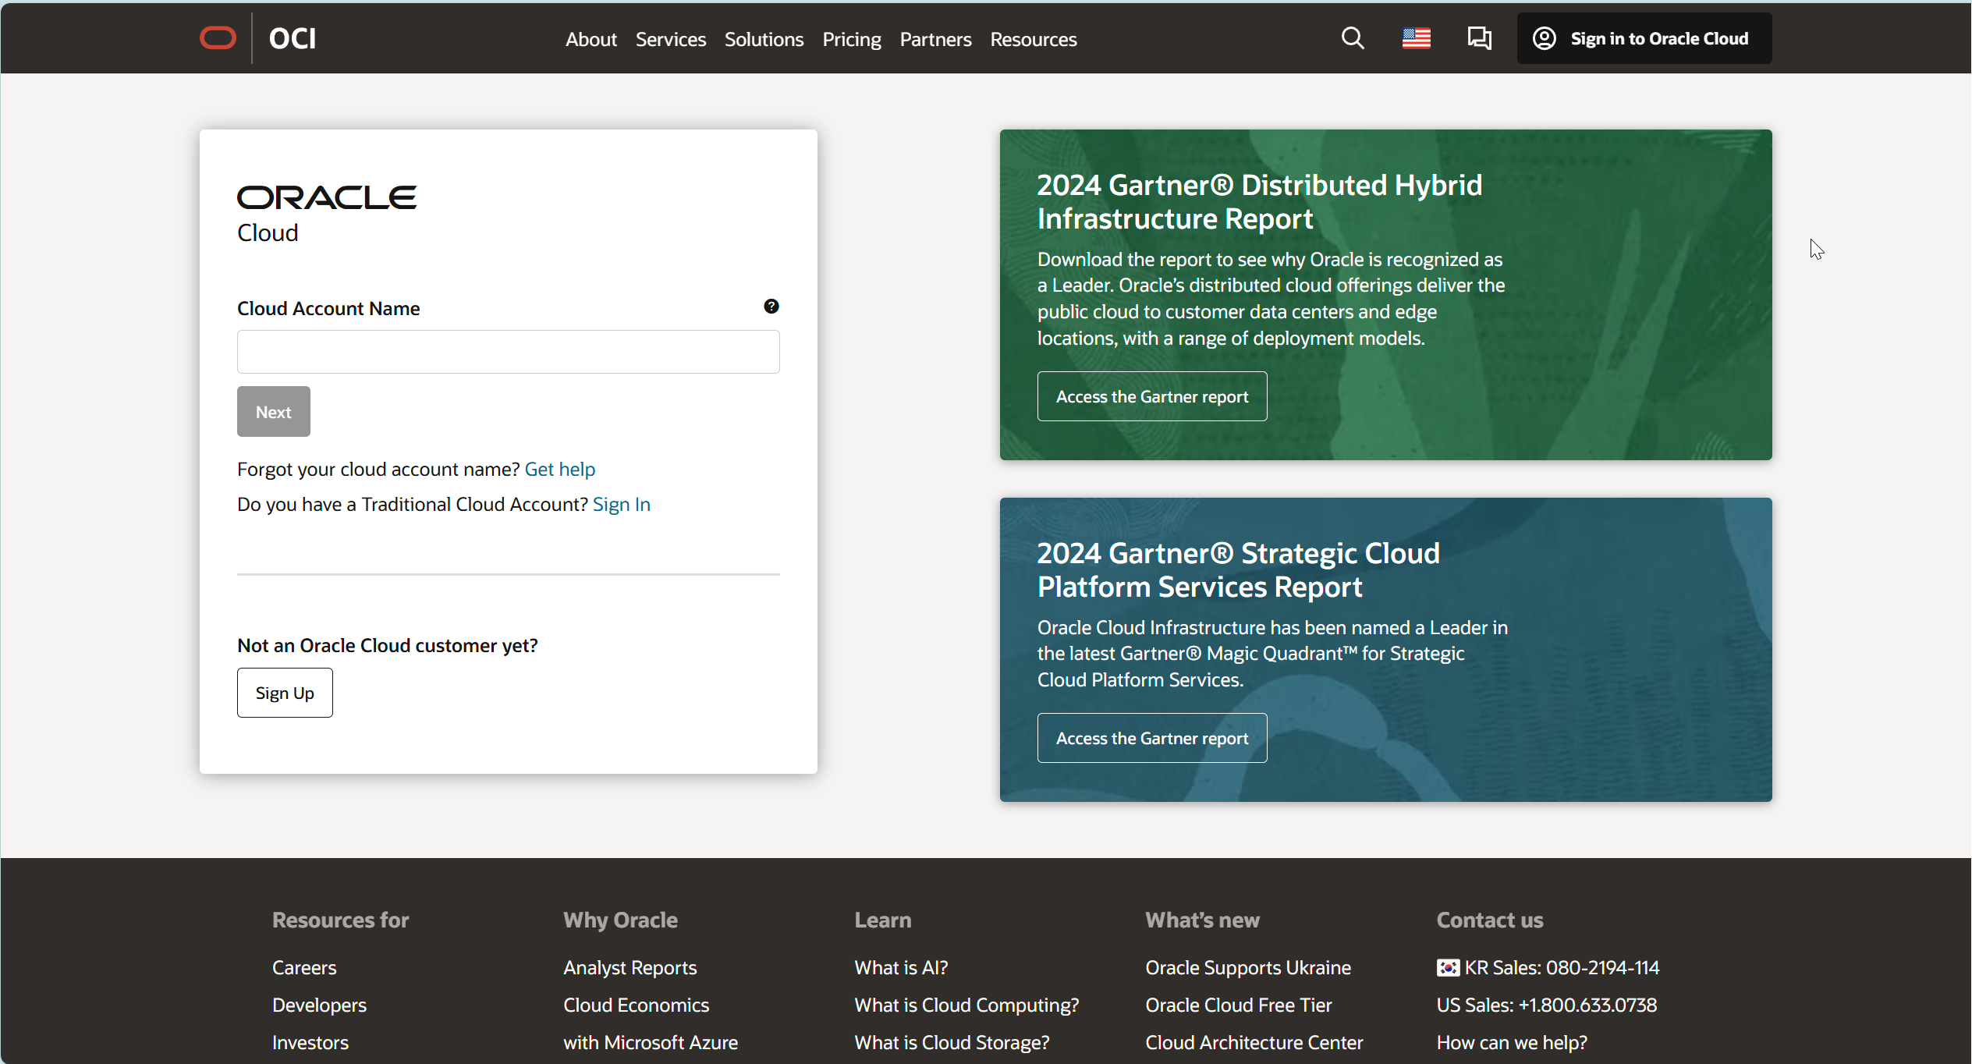Image resolution: width=1972 pixels, height=1064 pixels.
Task: Change country via US flag icon
Action: [x=1416, y=38]
